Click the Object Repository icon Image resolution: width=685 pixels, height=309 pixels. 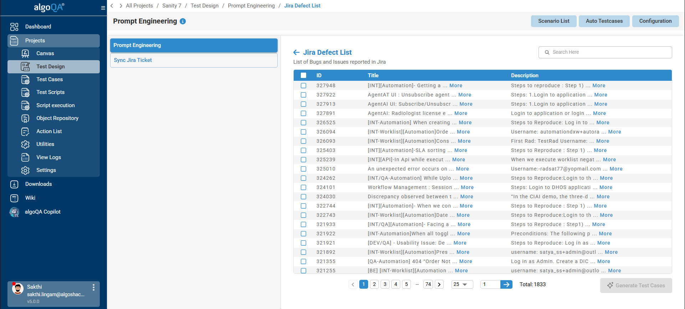point(25,118)
